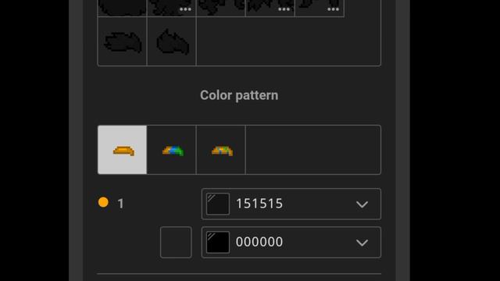The image size is (500, 281).
Task: Toggle the empty square box beside 000000
Action: coord(176,242)
